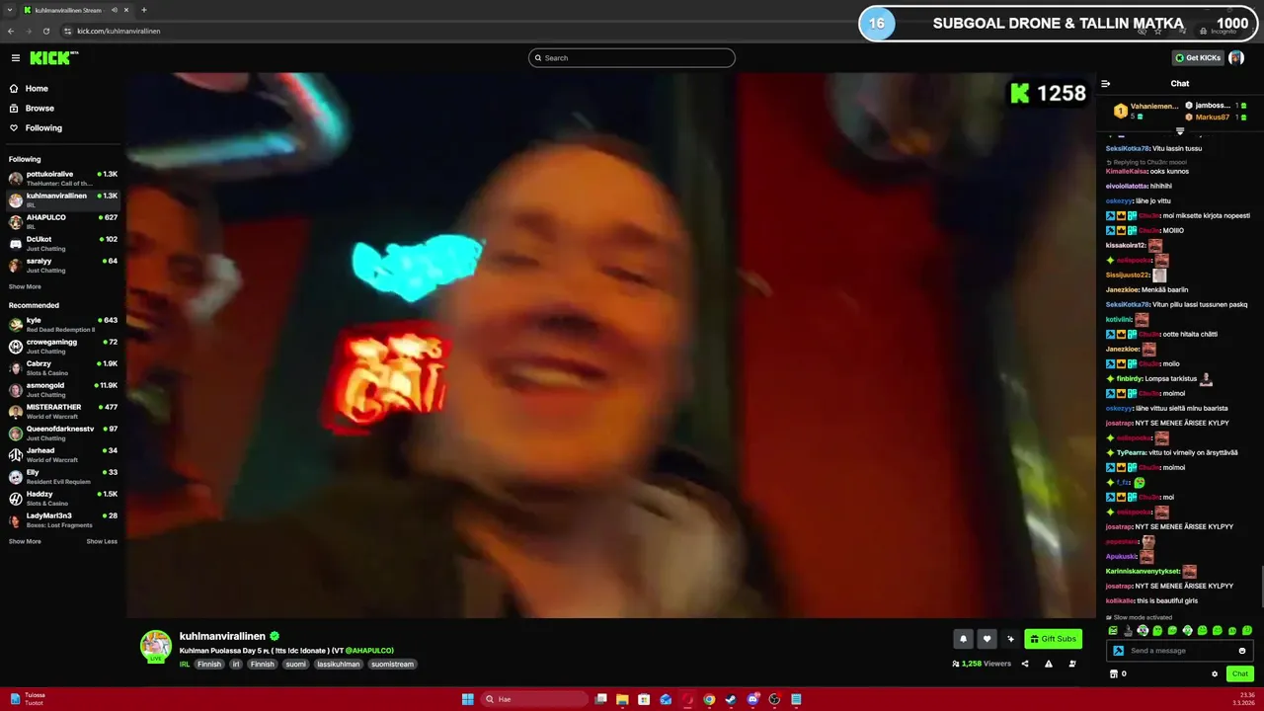Select MISTERARTHER recommended channel
1264x711 pixels.
pyautogui.click(x=62, y=411)
